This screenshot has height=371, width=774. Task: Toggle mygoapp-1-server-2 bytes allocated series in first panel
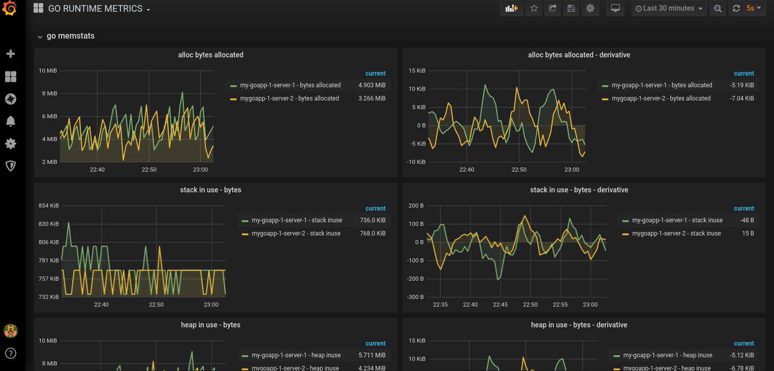[x=289, y=98]
